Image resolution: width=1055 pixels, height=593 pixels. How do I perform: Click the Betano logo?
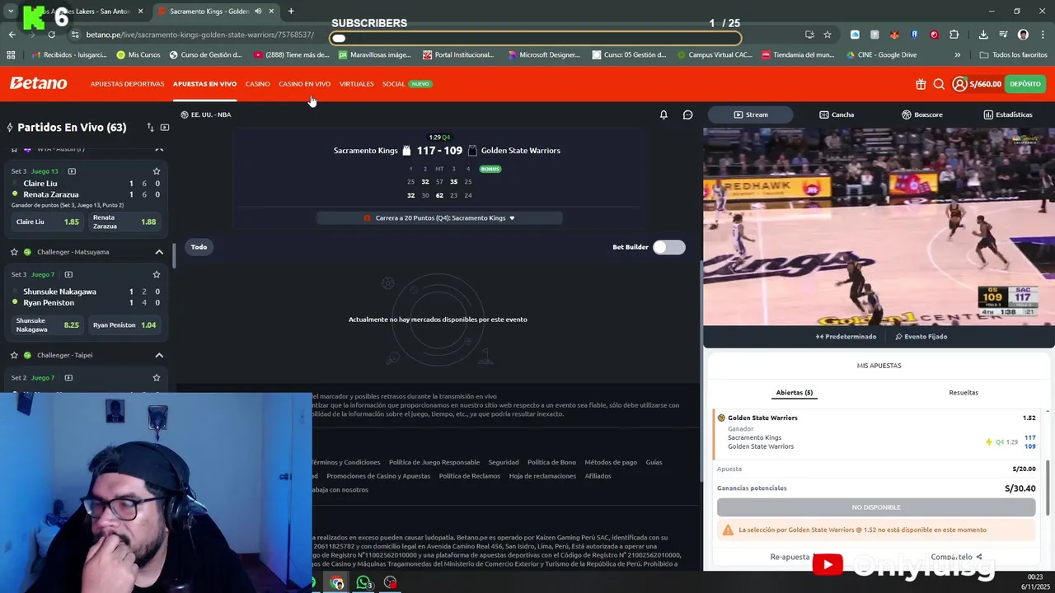pyautogui.click(x=38, y=83)
